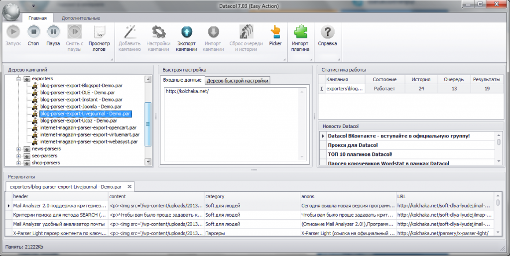Click Импорт плагина puzzle icon

(x=300, y=32)
